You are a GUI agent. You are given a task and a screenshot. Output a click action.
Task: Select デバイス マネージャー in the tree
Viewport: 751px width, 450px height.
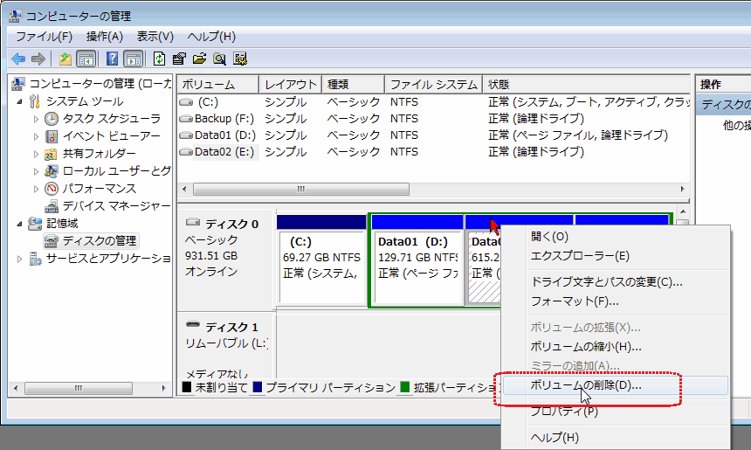click(115, 206)
